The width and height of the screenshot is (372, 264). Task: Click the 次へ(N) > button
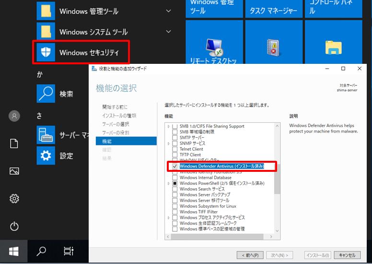tap(279, 255)
